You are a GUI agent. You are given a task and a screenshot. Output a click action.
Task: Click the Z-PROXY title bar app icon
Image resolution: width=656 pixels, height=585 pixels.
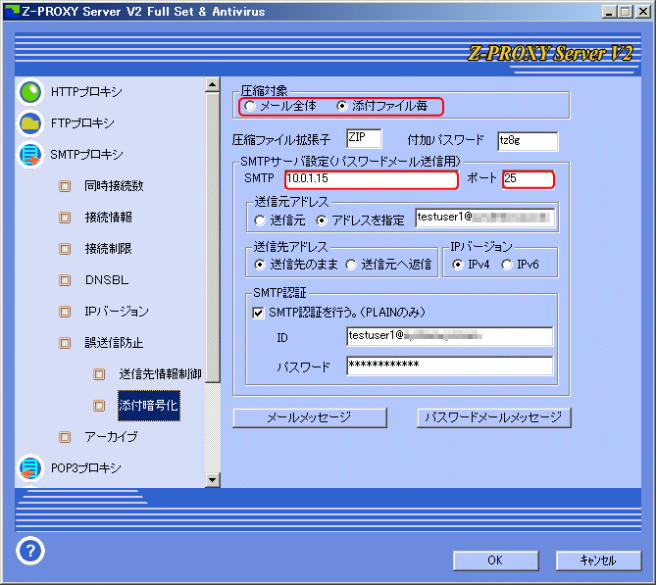coord(12,12)
